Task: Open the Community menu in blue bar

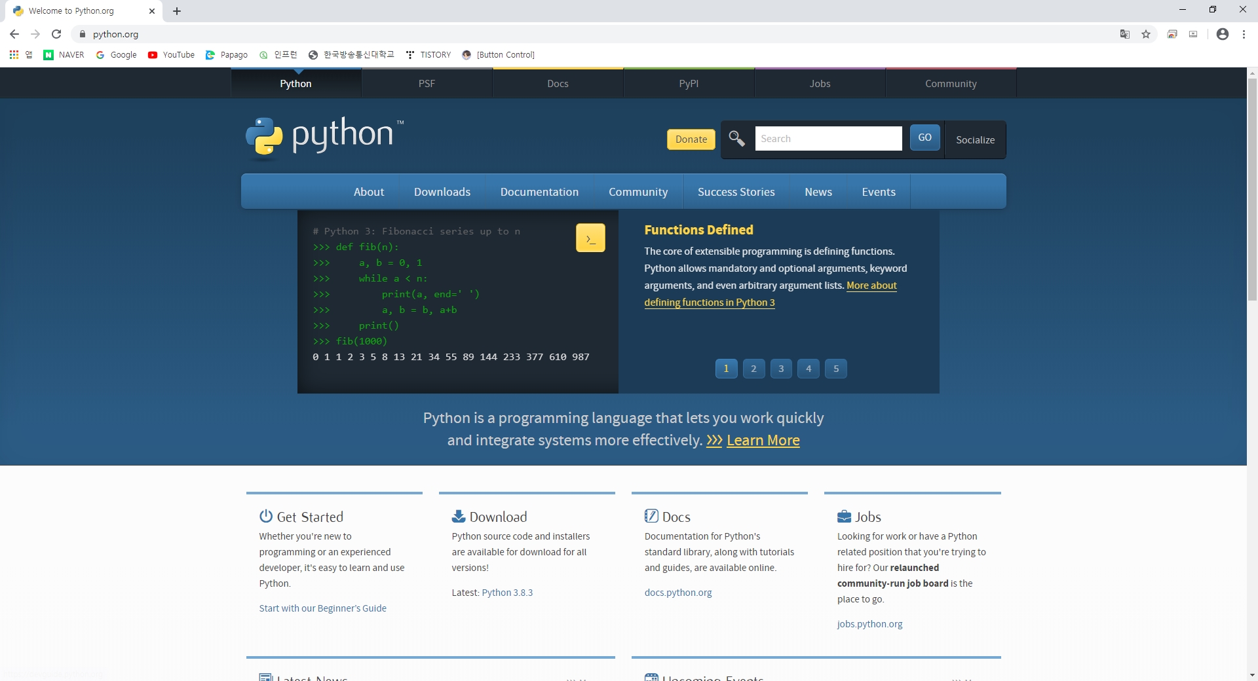Action: (x=638, y=192)
